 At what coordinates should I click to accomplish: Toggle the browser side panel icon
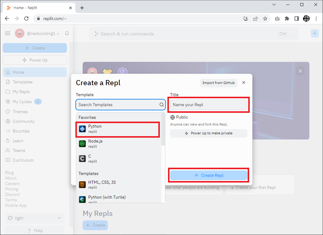296,18
